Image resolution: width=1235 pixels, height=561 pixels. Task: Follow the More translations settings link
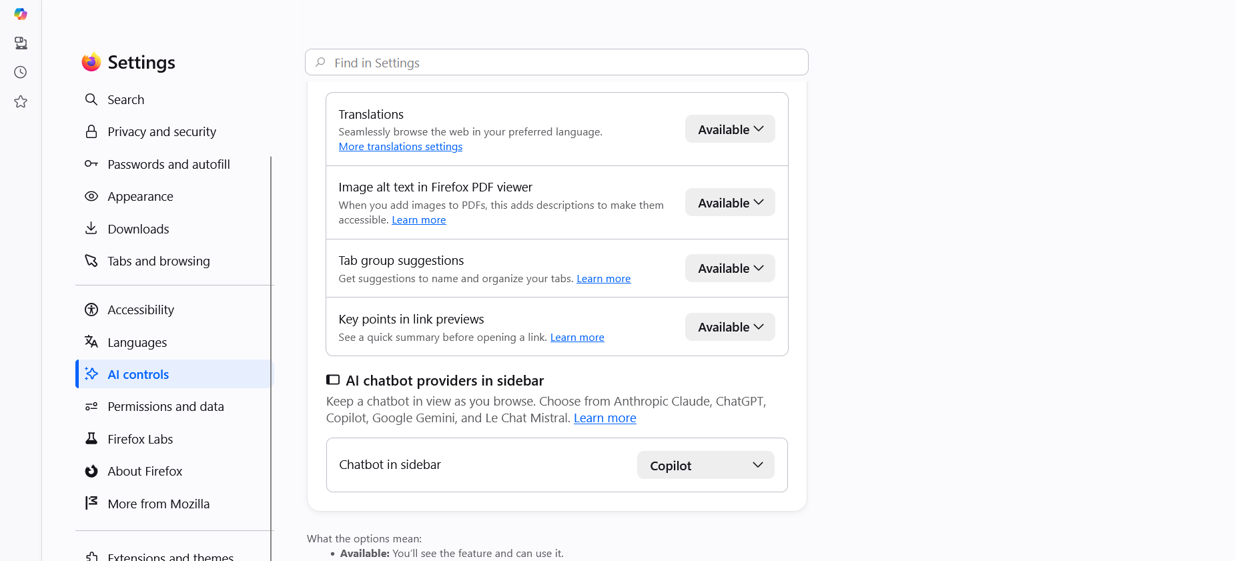tap(400, 147)
